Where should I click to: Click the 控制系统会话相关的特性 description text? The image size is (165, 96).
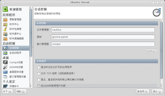click(x=47, y=14)
